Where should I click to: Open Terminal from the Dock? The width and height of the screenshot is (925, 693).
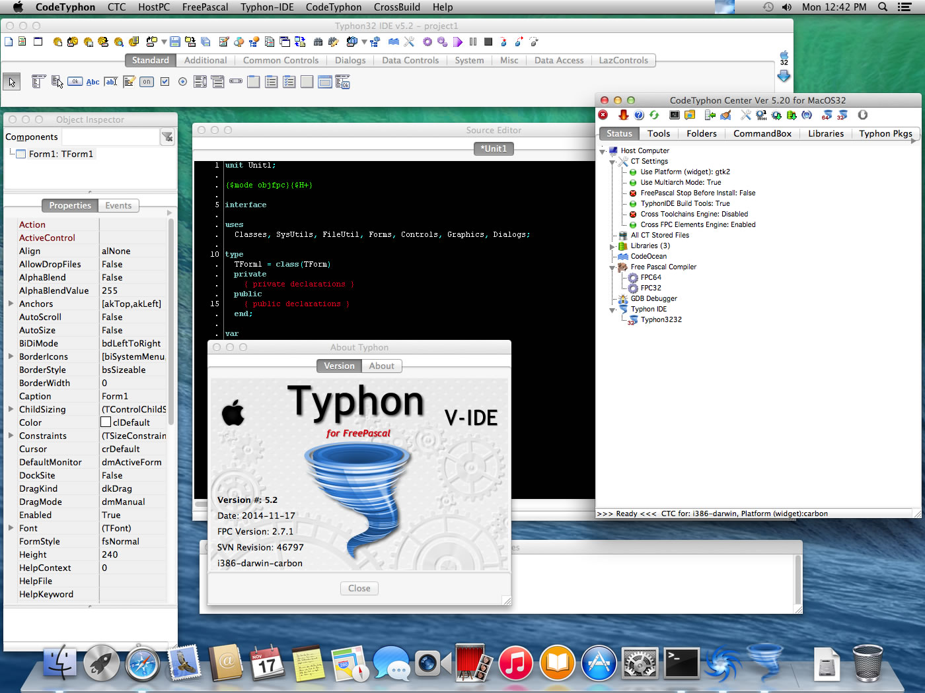pos(681,663)
